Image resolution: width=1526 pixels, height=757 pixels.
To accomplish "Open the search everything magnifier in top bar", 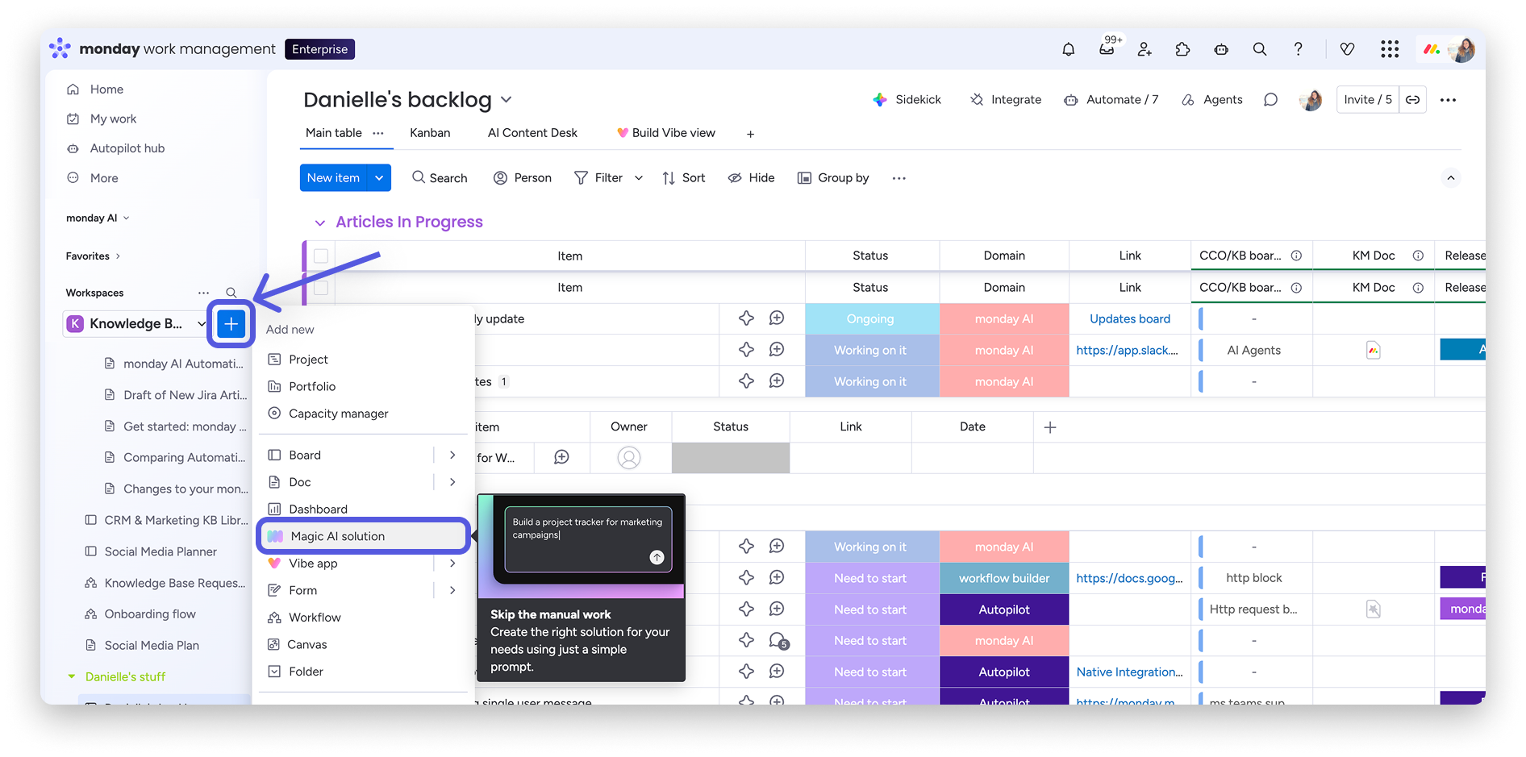I will [x=1260, y=49].
